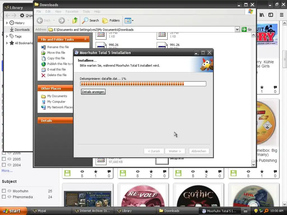Screen dimensions: 287x215
Task: Open the Tools menu in Downloads
Action: point(86,11)
